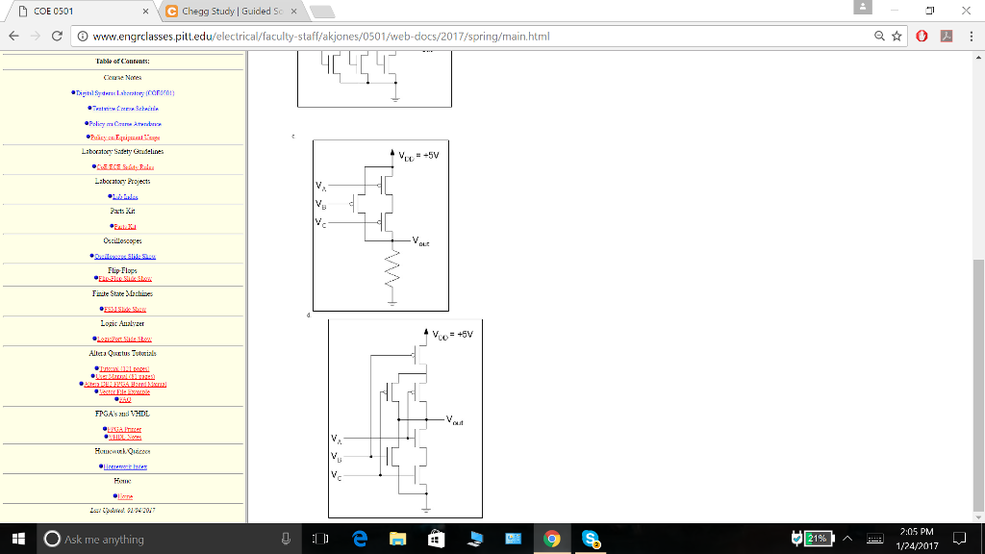View site information icon in address bar
The height and width of the screenshot is (554, 985).
[83, 37]
